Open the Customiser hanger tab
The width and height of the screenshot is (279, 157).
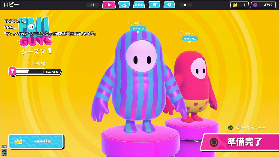(x=124, y=5)
